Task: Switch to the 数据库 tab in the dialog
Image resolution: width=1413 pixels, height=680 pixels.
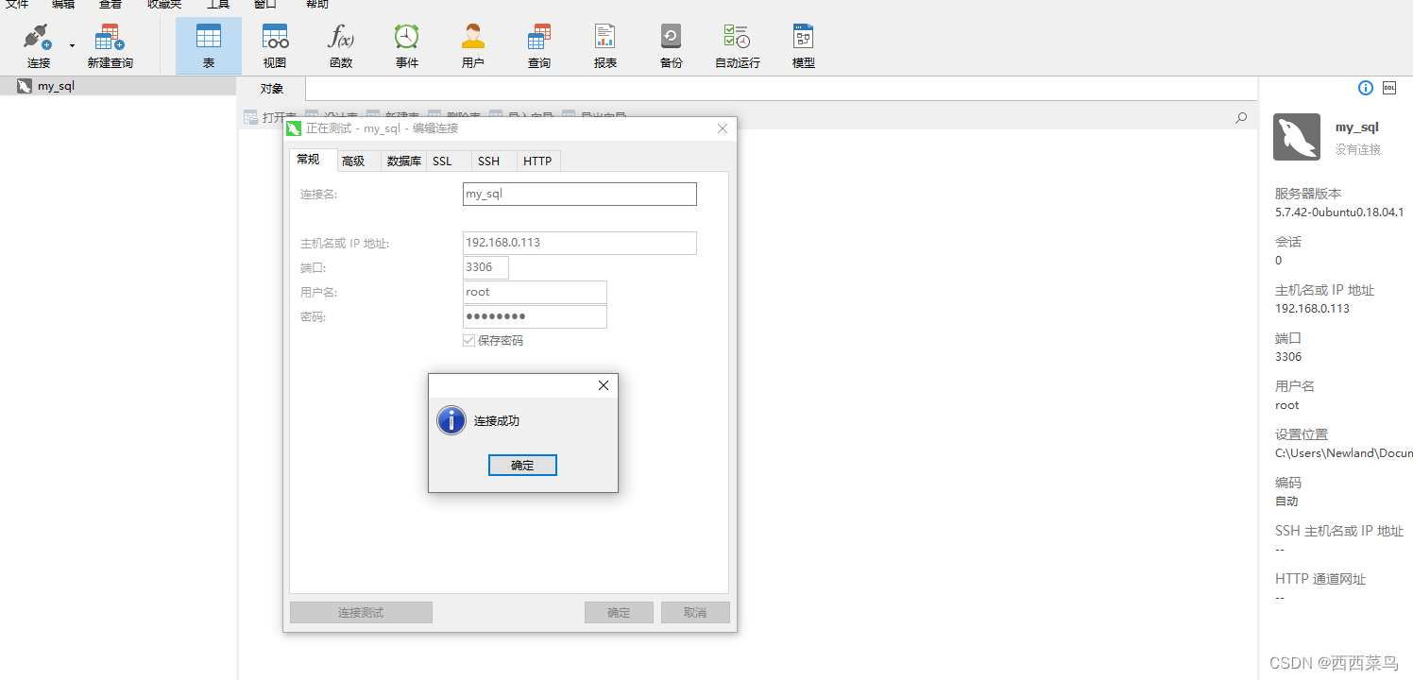Action: 404,161
